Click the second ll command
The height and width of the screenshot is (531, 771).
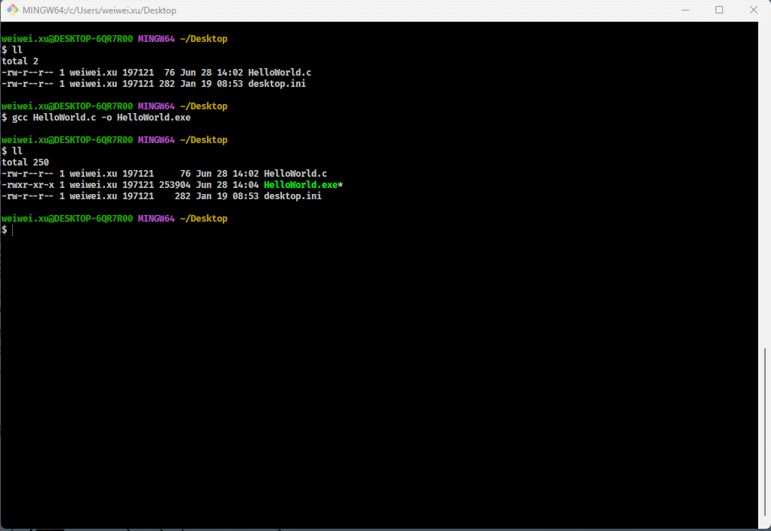pos(17,151)
